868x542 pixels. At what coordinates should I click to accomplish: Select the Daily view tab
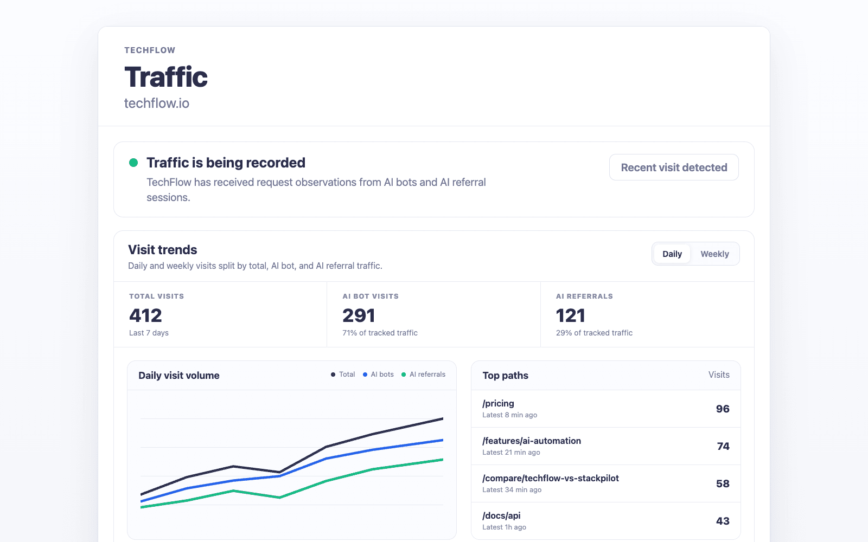672,254
